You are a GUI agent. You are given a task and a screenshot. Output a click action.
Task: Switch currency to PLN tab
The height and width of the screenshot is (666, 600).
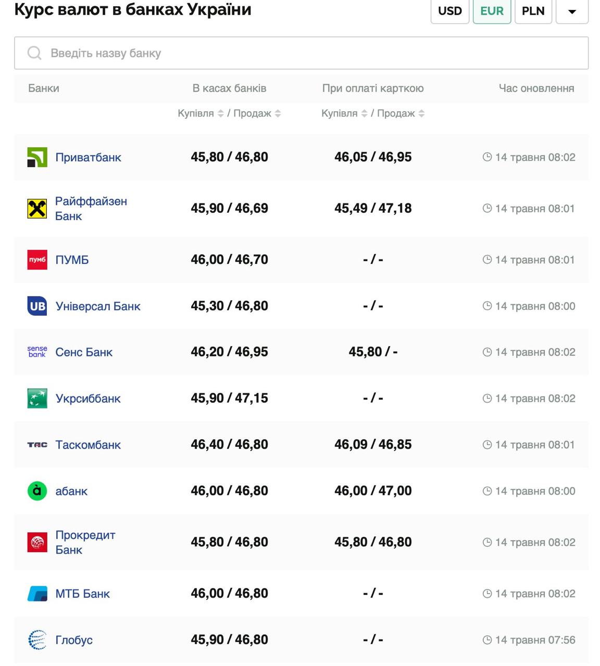[533, 11]
